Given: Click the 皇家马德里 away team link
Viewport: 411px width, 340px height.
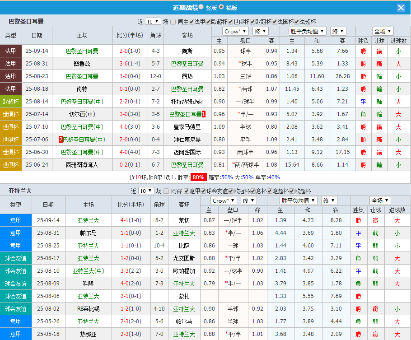Looking at the screenshot, I should point(187,127).
